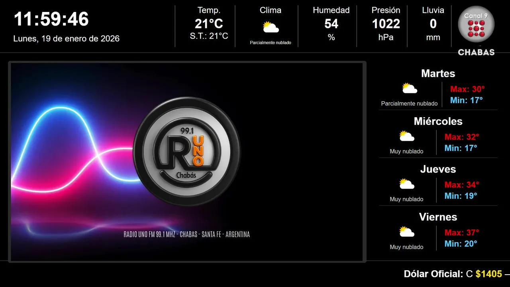The image size is (510, 287).
Task: Click the Martes forecast weather icon
Action: click(x=409, y=88)
